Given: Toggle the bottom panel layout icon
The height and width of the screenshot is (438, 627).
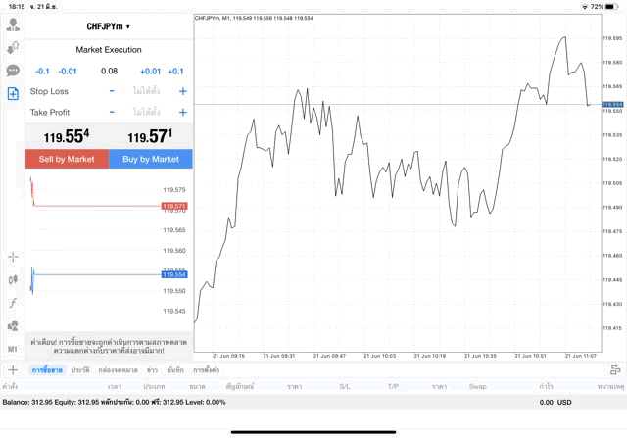Looking at the screenshot, I should click(615, 369).
